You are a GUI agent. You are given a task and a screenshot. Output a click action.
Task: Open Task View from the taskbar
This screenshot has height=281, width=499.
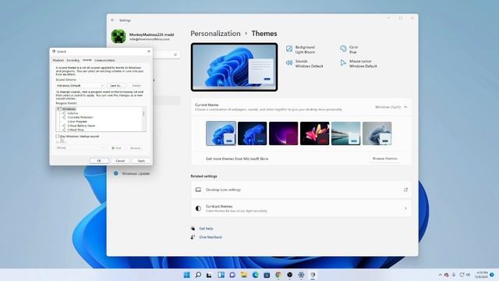click(x=209, y=275)
